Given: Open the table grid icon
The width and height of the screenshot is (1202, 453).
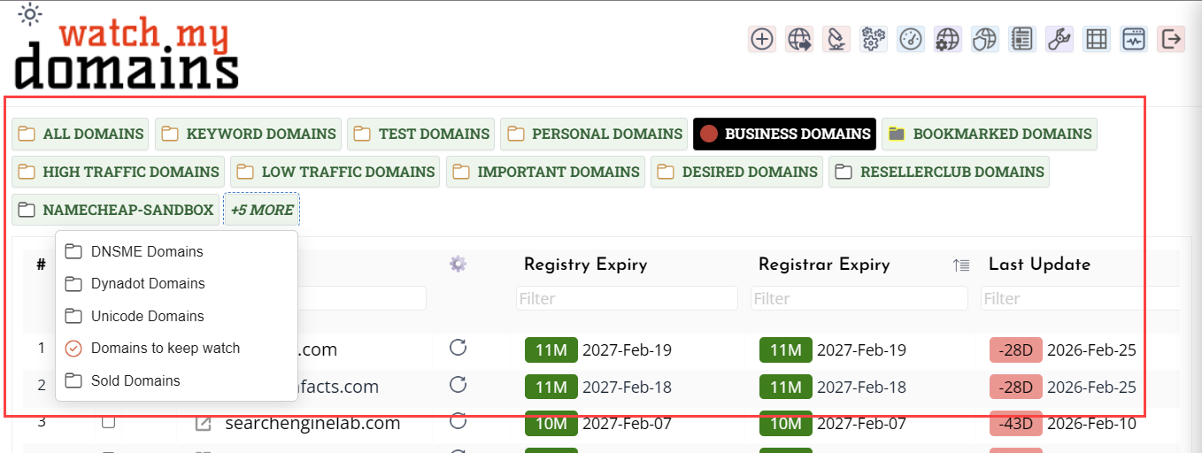Looking at the screenshot, I should click(1097, 39).
